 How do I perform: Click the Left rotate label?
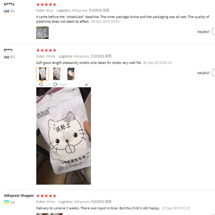[48, 85]
